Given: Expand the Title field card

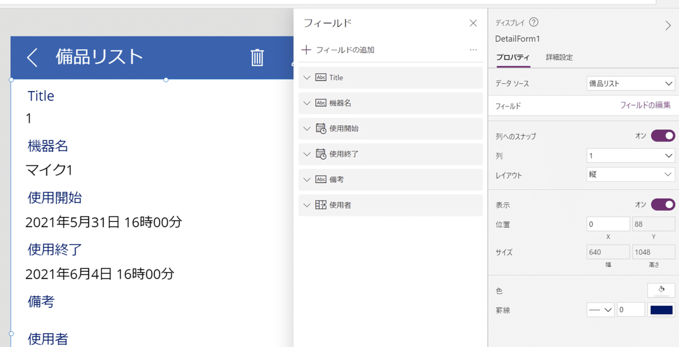Looking at the screenshot, I should [x=307, y=78].
